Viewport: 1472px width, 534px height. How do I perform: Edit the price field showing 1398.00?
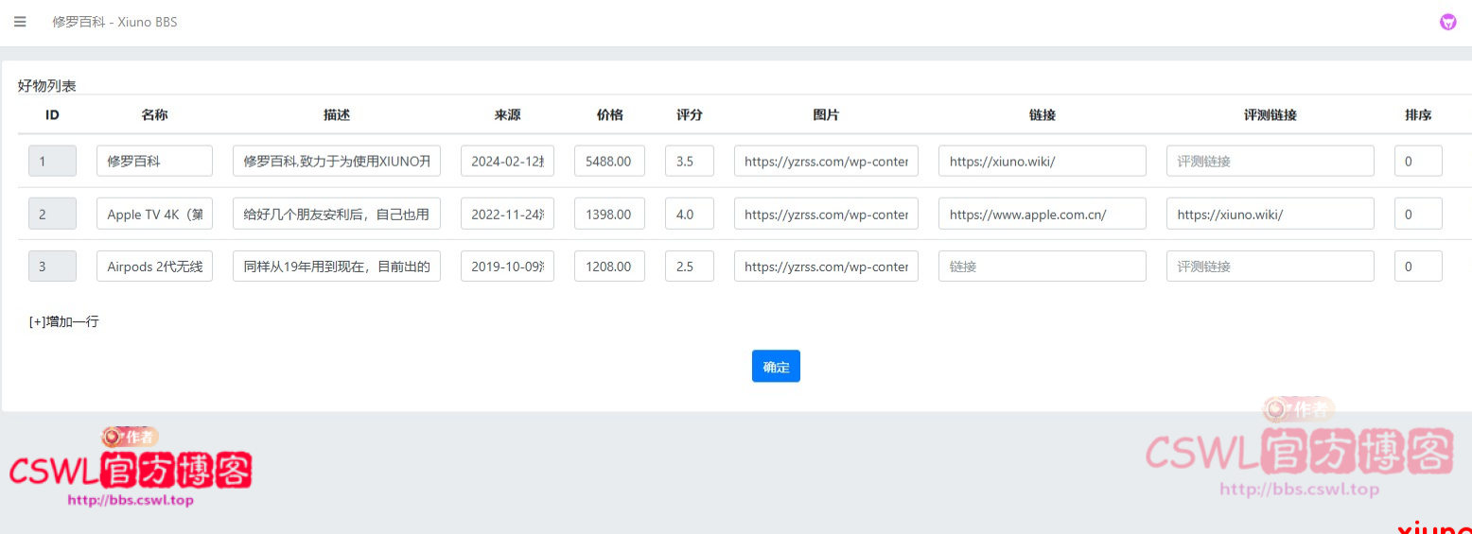click(609, 215)
